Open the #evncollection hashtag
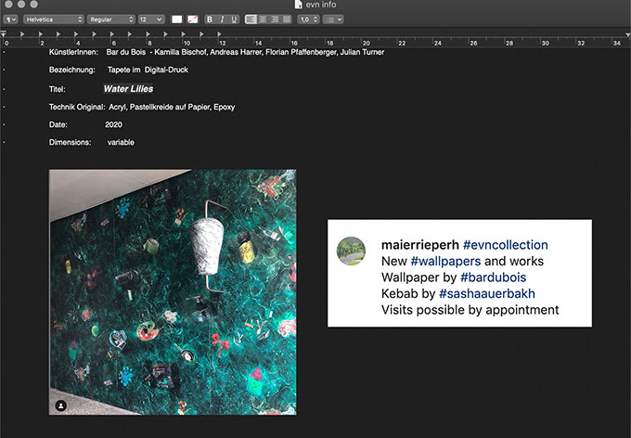The height and width of the screenshot is (438, 631). 506,245
